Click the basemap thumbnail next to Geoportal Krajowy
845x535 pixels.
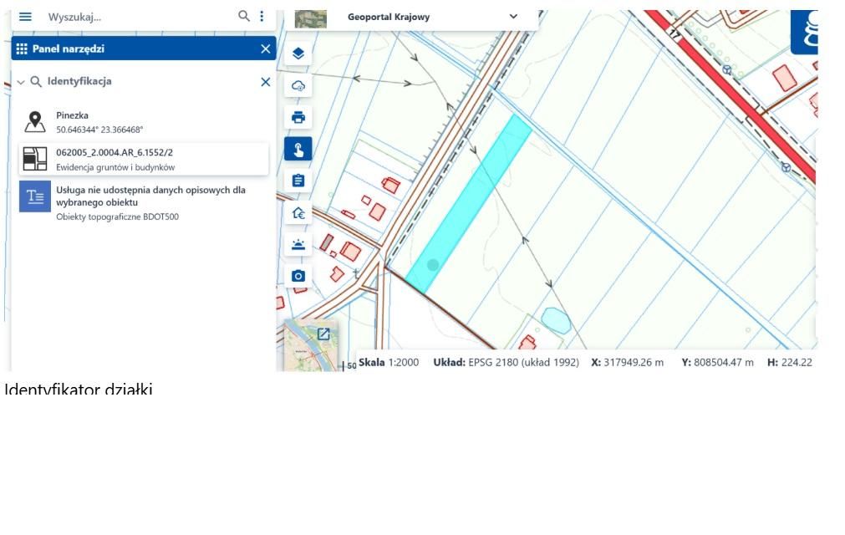point(310,18)
